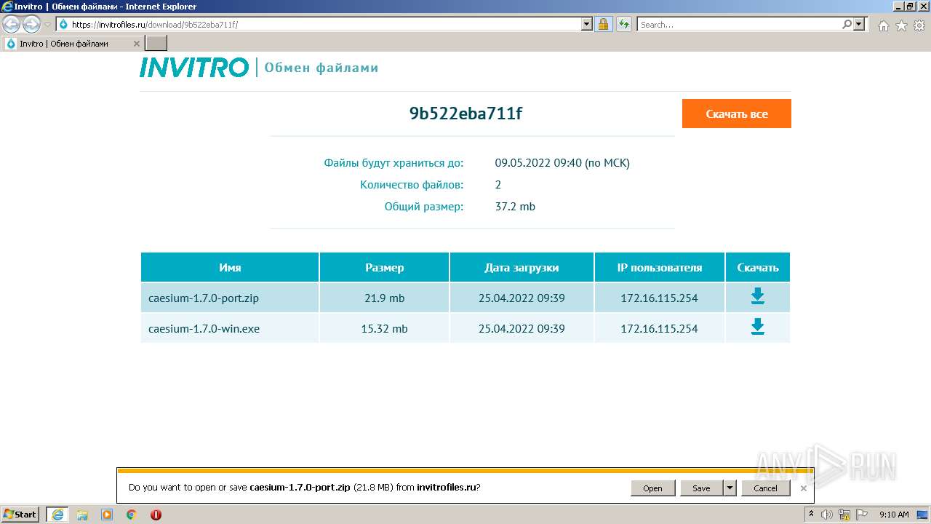Screen dimensions: 931x524
Task: Click total size value 37.2 mb
Action: pyautogui.click(x=515, y=207)
